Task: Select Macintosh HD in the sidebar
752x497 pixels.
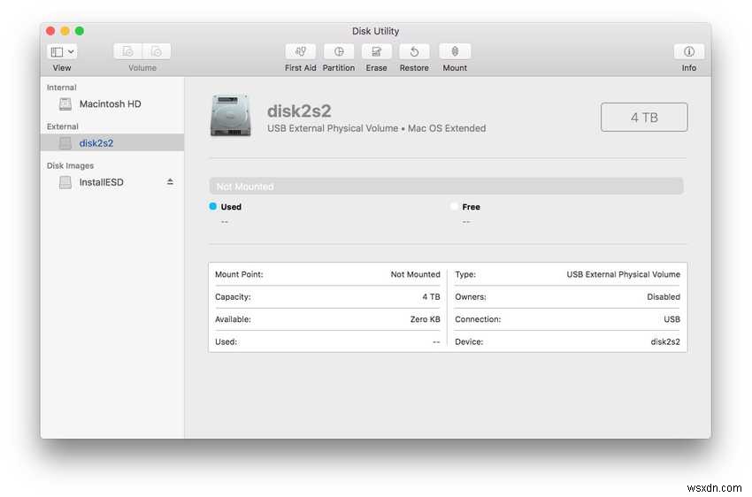Action: click(112, 104)
